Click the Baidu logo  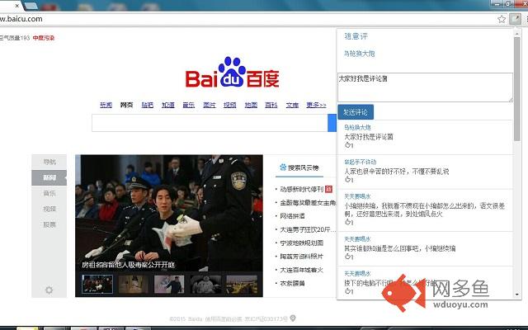(x=232, y=73)
